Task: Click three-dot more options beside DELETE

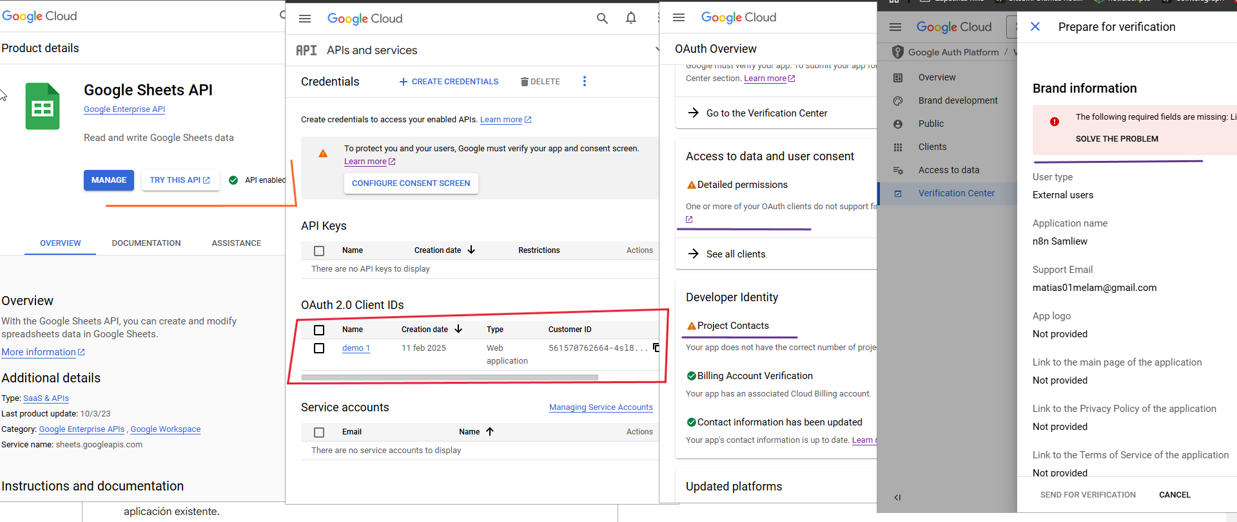Action: (585, 81)
